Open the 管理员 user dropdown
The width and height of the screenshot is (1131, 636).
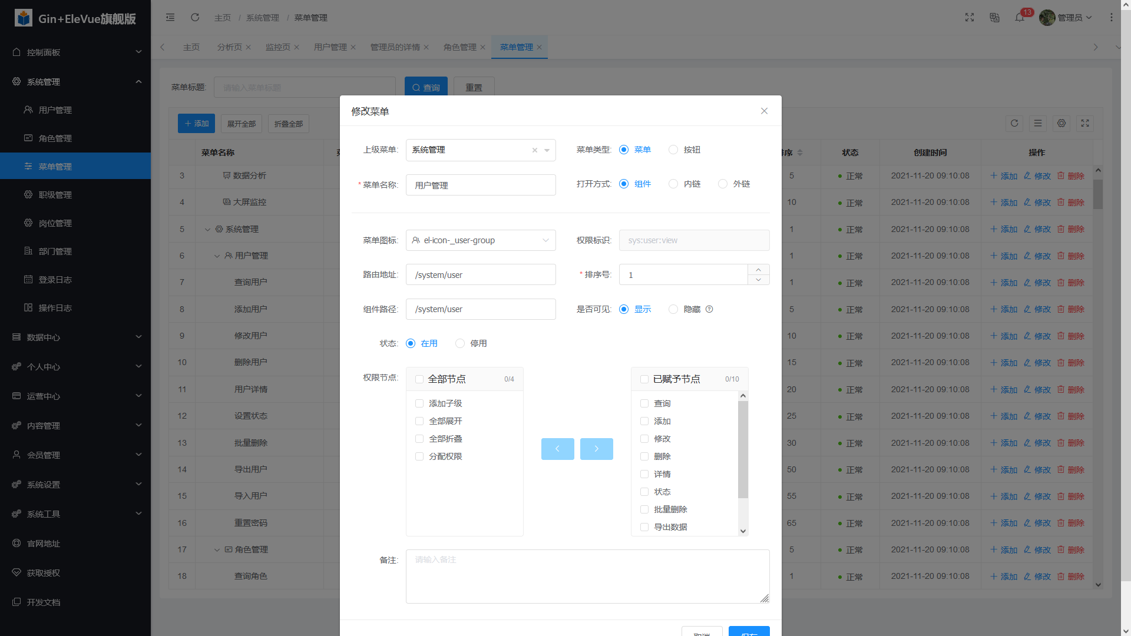pyautogui.click(x=1069, y=18)
